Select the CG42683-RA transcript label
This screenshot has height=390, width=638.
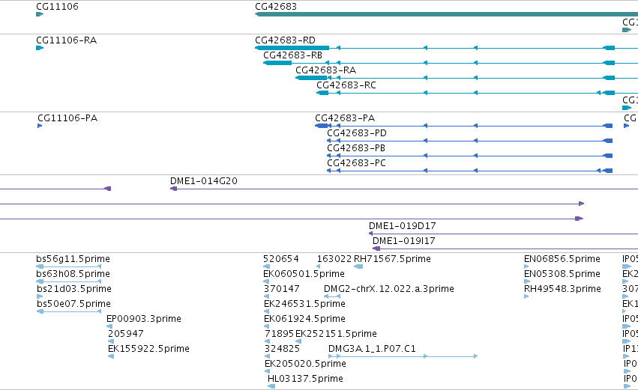coord(326,70)
